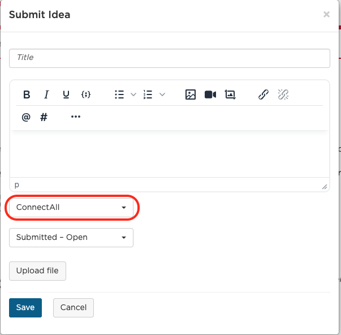Insert a video into the editor
The height and width of the screenshot is (335, 341).
point(210,95)
